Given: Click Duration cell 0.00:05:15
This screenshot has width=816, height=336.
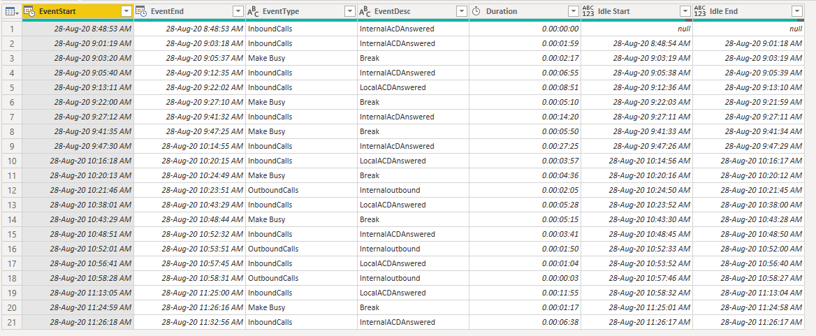Looking at the screenshot, I should pyautogui.click(x=525, y=219).
